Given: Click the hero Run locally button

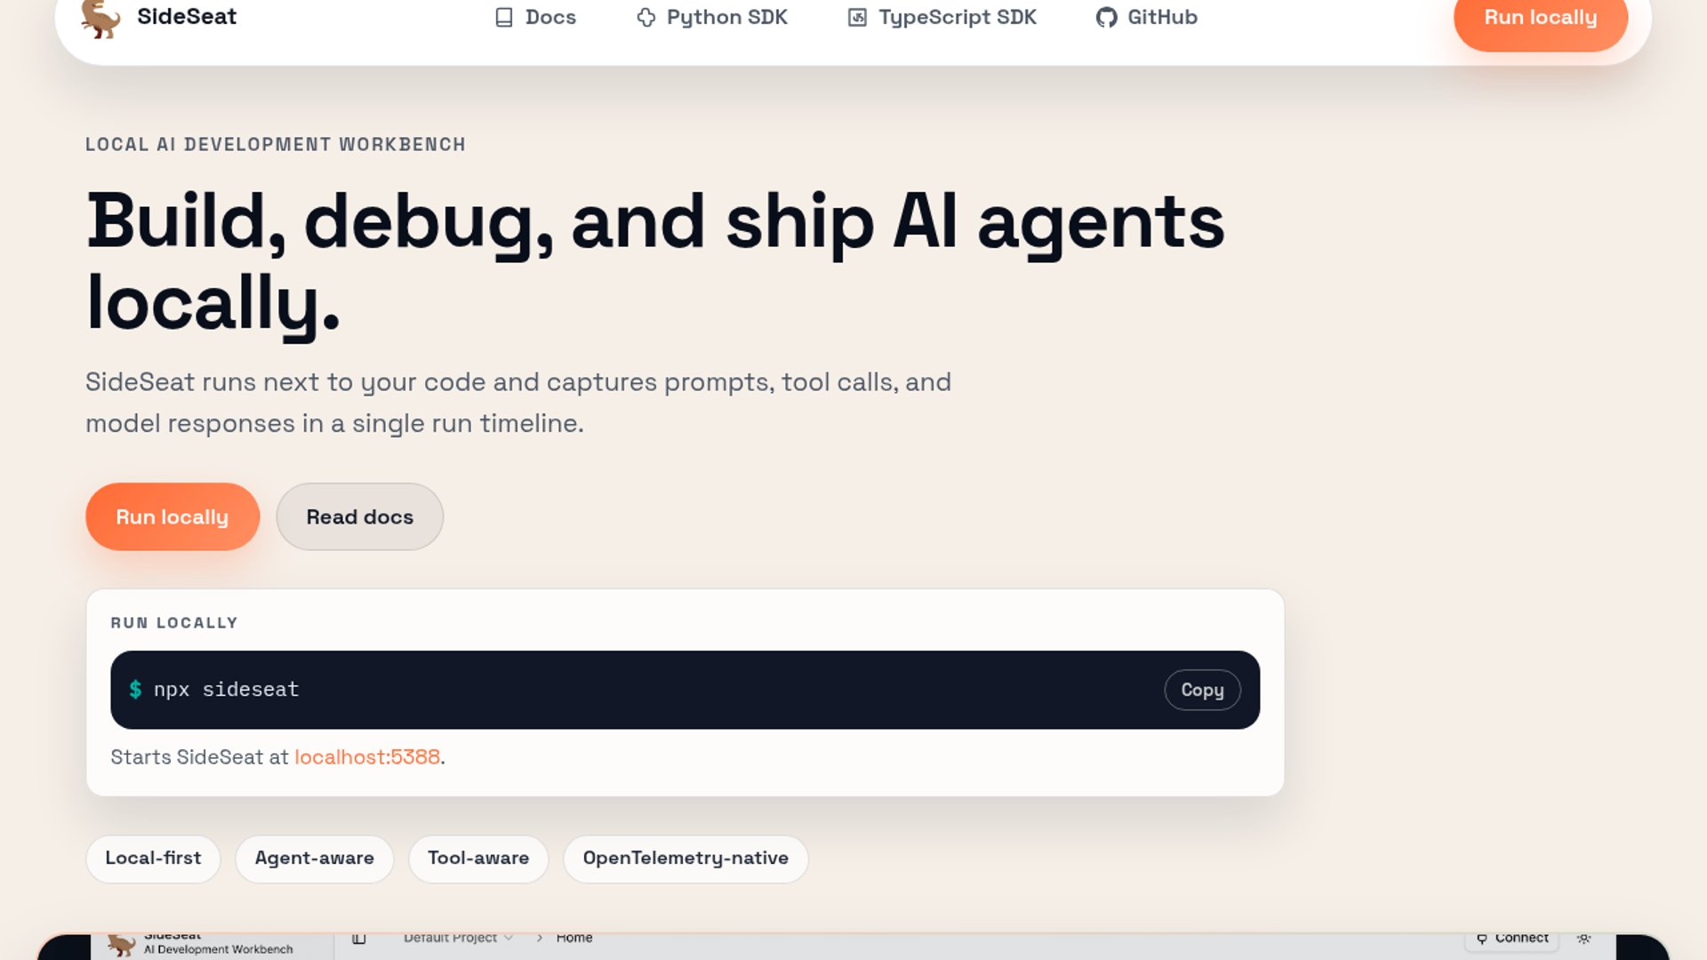Looking at the screenshot, I should point(172,516).
